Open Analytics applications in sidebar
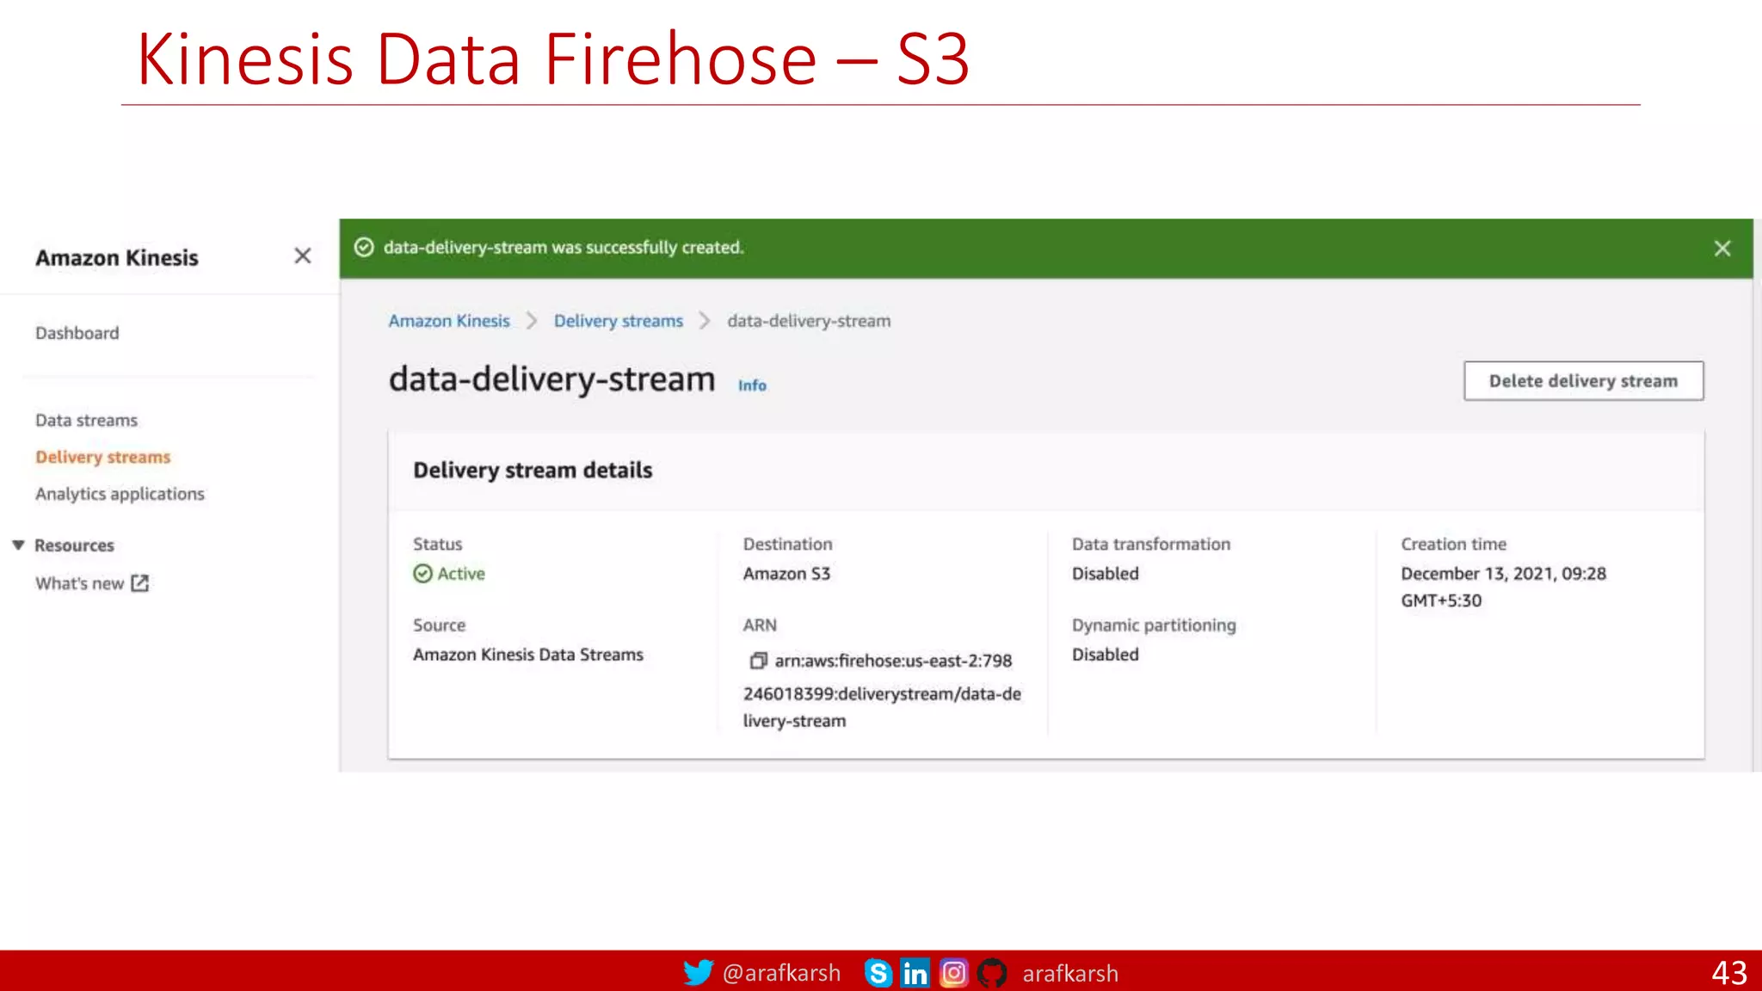The height and width of the screenshot is (991, 1762). point(120,494)
